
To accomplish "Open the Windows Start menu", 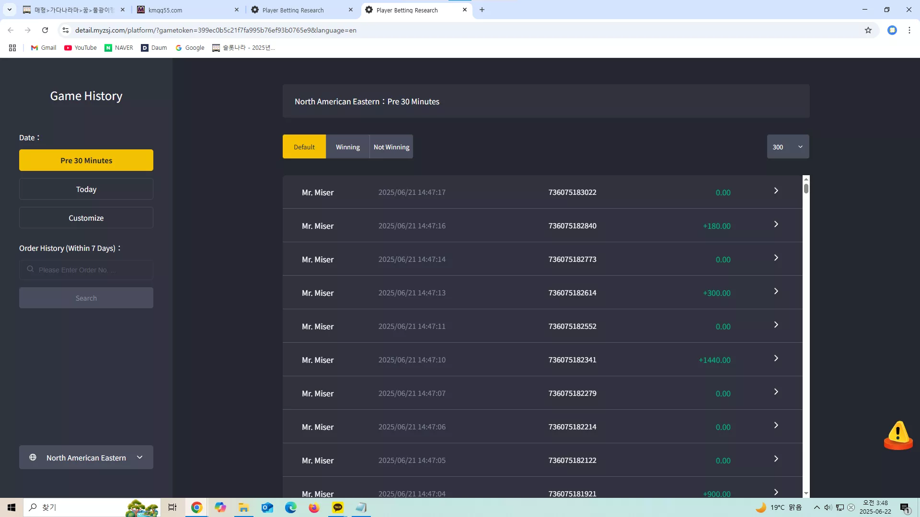I will pos(11,507).
